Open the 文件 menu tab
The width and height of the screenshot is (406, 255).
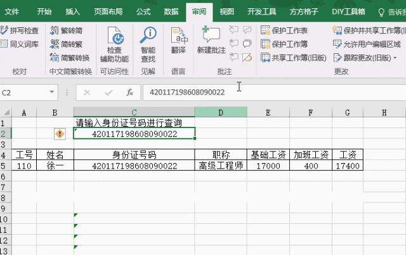11,11
